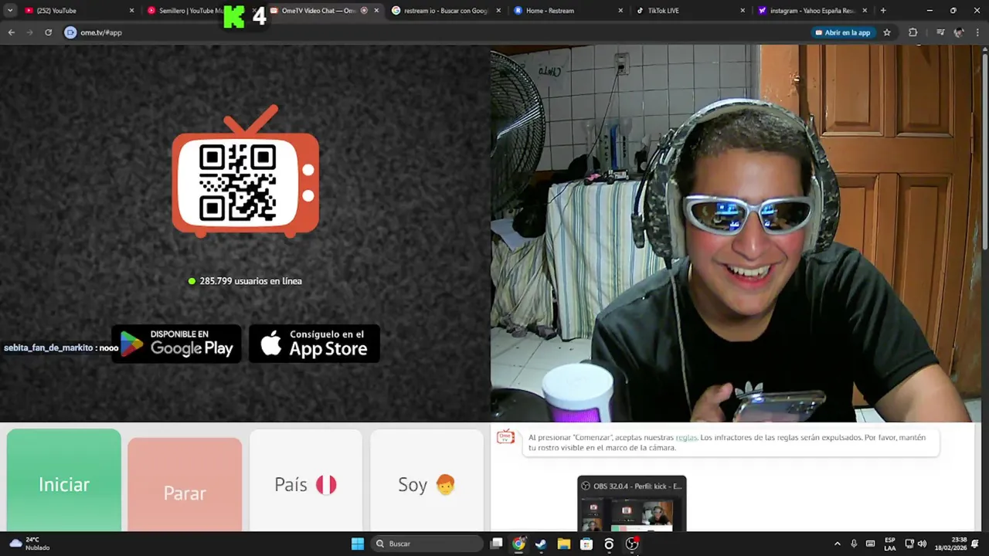Open the Chrome profile avatar

coord(959,32)
